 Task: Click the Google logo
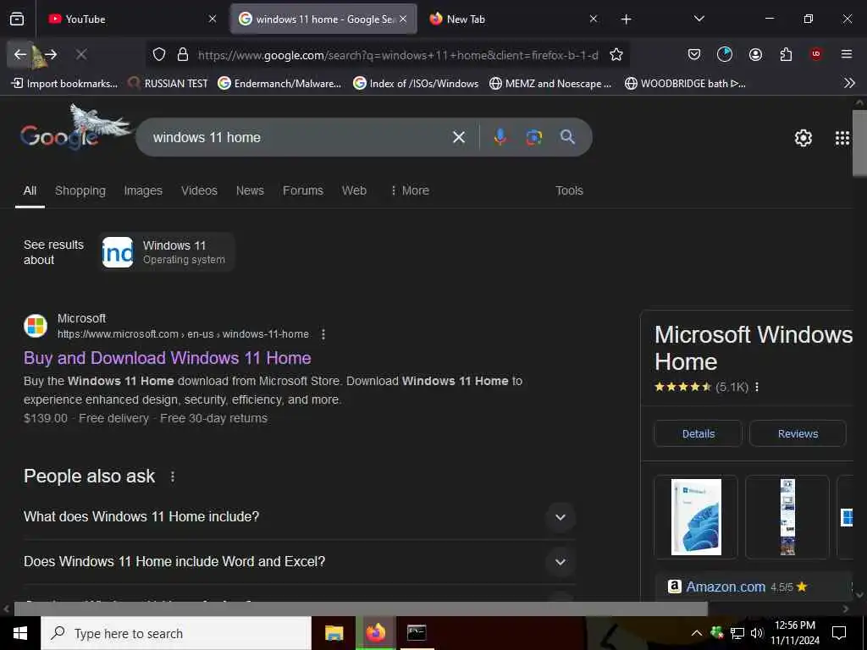[60, 136]
